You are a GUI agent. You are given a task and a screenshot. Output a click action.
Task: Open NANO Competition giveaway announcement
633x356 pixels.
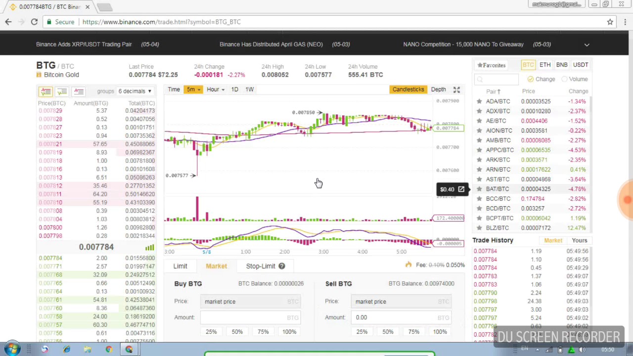(x=463, y=44)
